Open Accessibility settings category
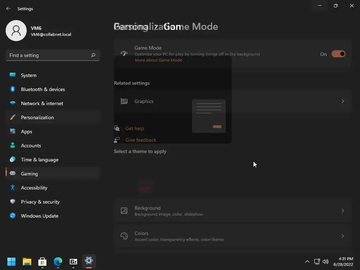The image size is (360, 270). (x=53, y=188)
